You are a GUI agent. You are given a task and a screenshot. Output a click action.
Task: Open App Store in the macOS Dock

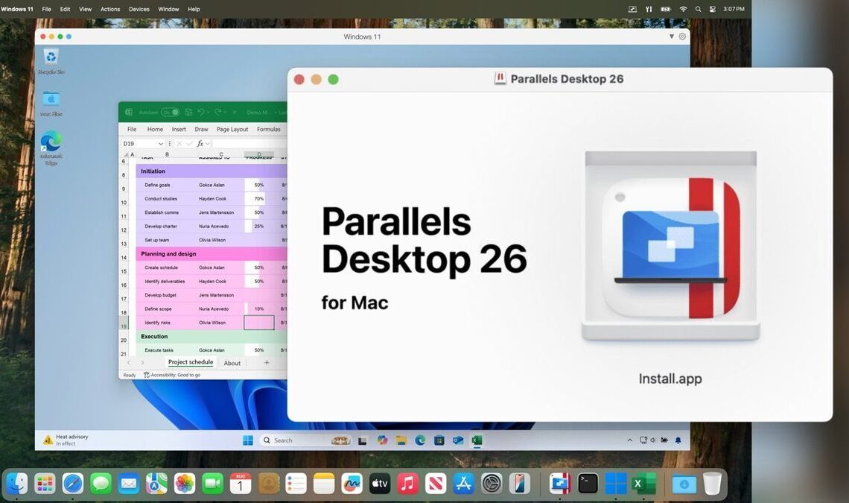(x=463, y=484)
